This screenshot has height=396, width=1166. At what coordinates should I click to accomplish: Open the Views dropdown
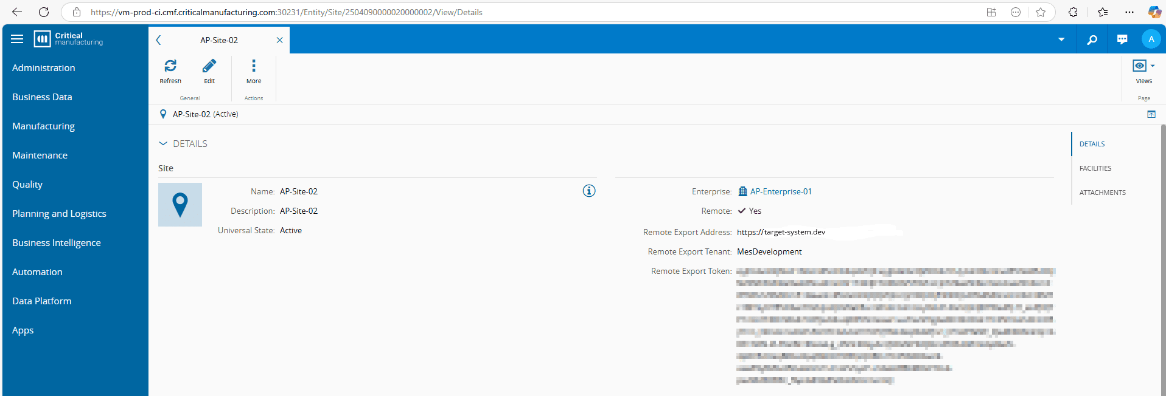coord(1143,71)
